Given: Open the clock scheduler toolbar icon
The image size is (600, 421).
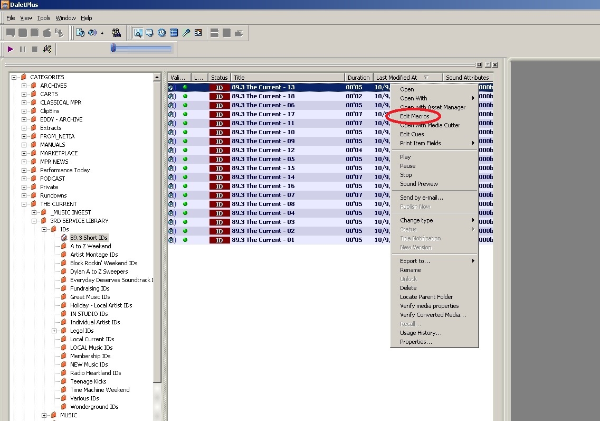Looking at the screenshot, I should pos(162,33).
